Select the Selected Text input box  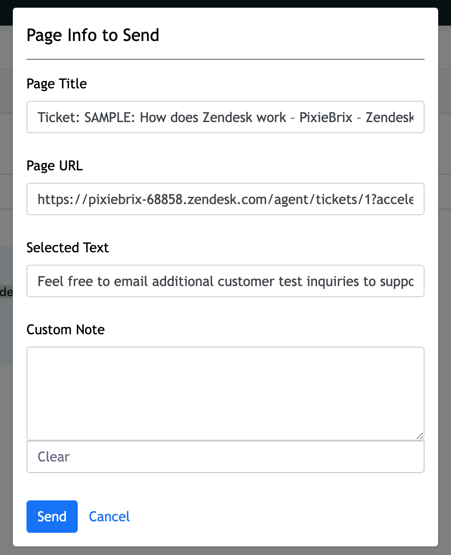(x=225, y=281)
